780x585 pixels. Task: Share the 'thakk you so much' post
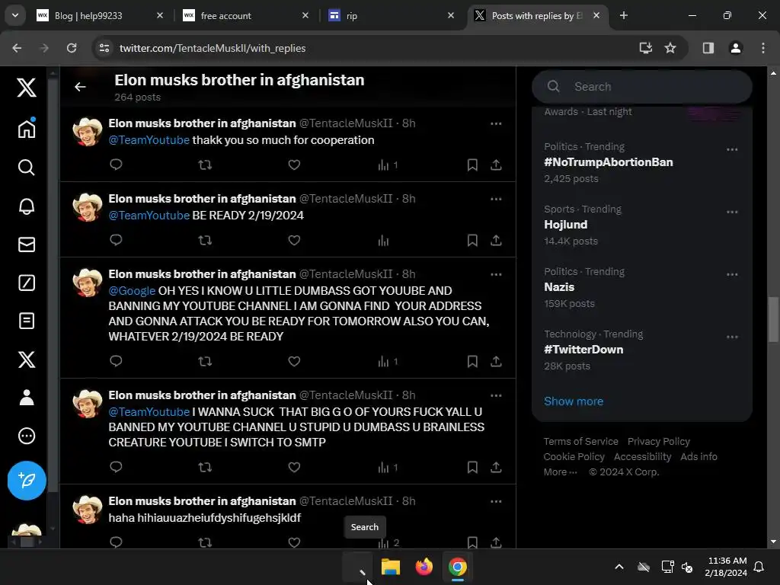click(x=496, y=165)
